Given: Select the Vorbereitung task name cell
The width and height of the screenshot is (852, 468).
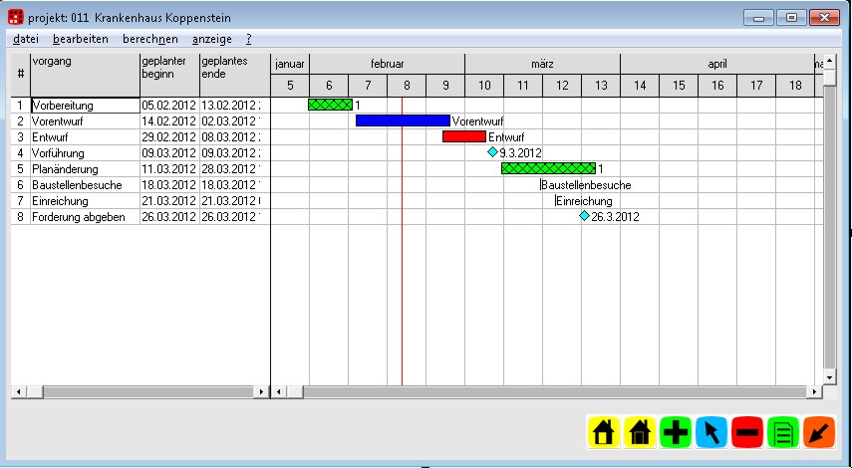Looking at the screenshot, I should point(86,106).
